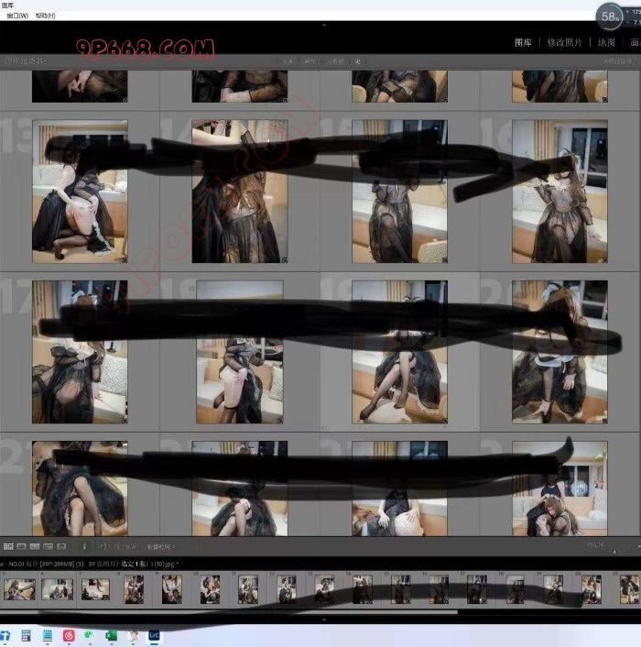Switch to Grid view in the toolbar
The image size is (641, 647).
[8, 547]
